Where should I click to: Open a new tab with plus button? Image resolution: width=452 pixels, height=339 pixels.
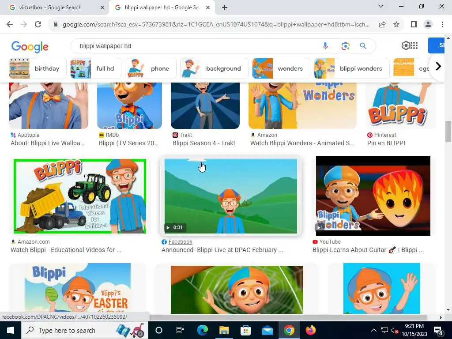pyautogui.click(x=225, y=8)
